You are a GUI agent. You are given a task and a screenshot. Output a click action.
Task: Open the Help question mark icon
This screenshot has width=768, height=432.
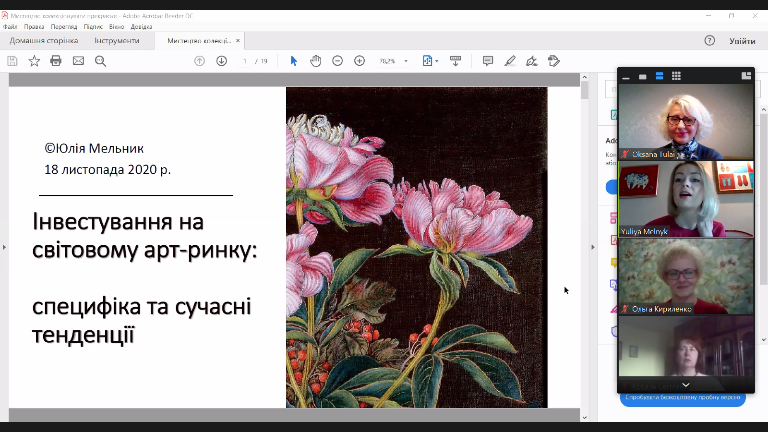pyautogui.click(x=709, y=41)
